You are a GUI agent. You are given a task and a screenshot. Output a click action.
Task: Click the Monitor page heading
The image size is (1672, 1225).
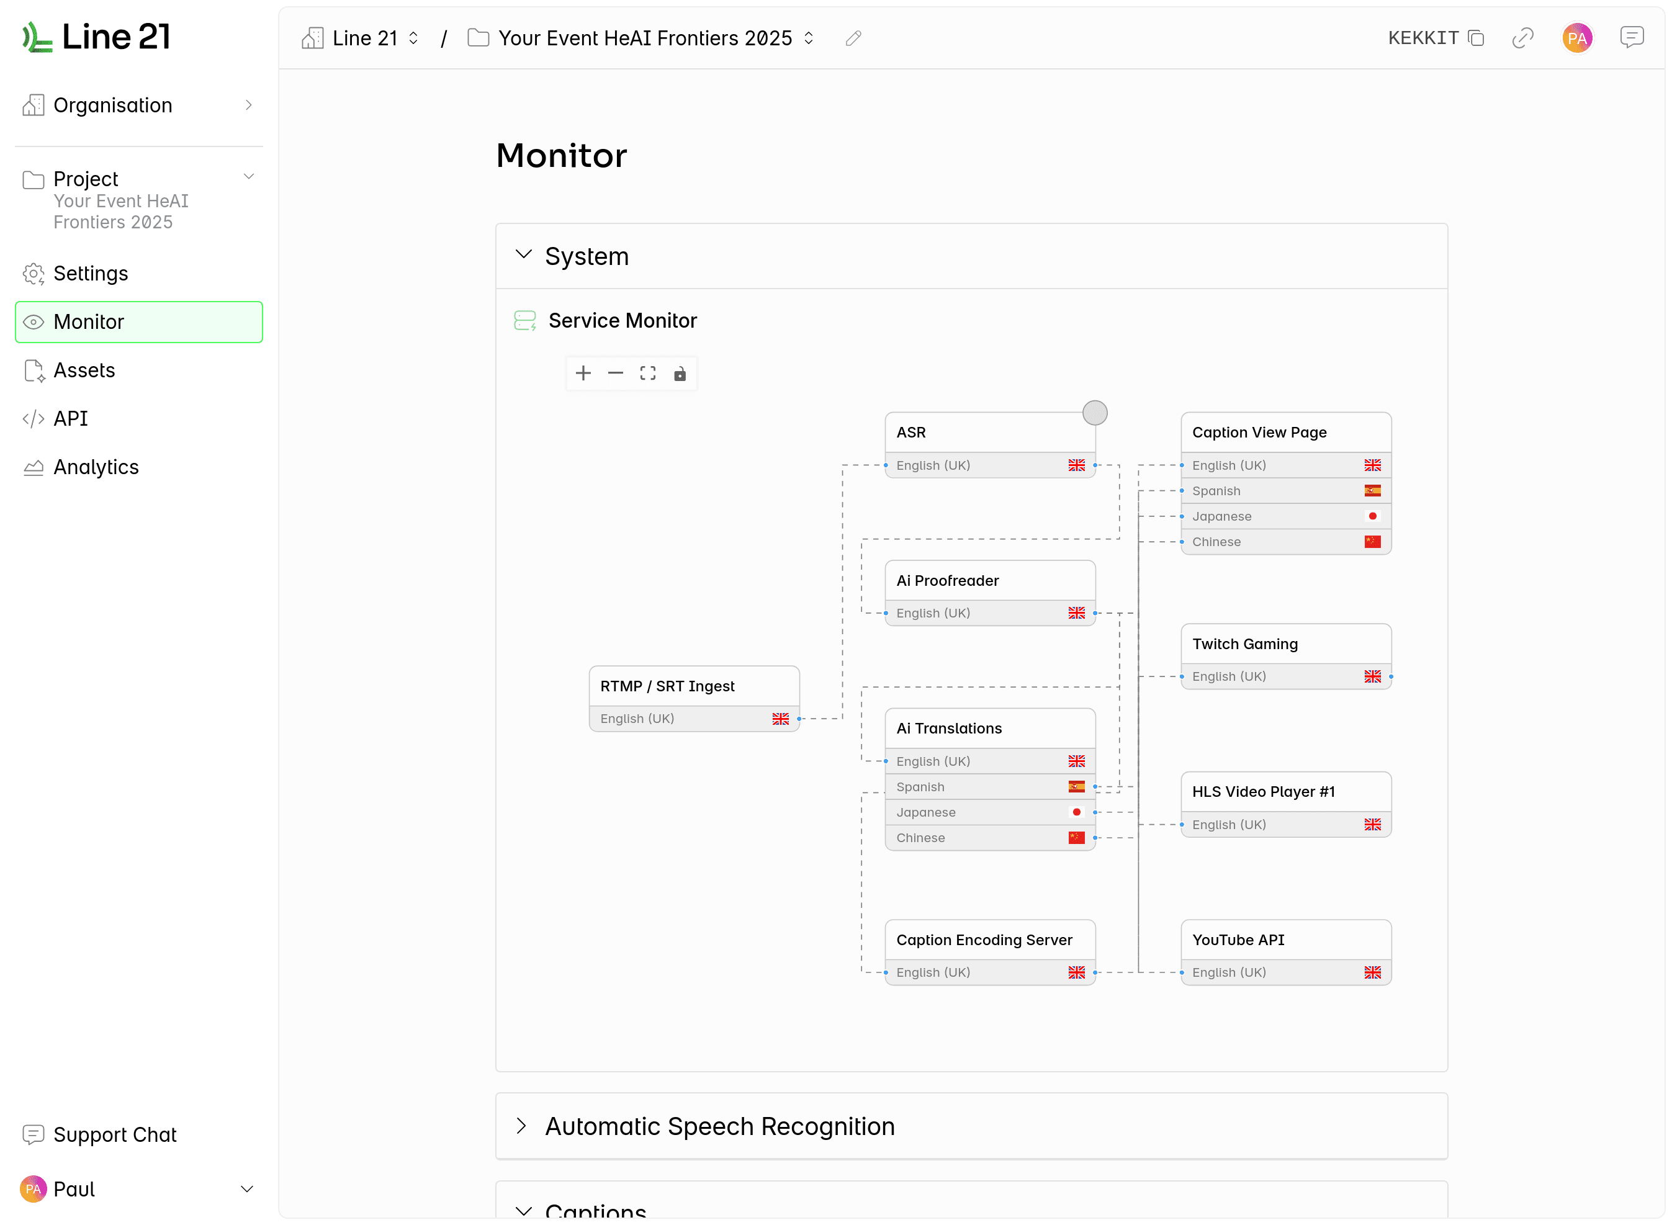tap(561, 156)
